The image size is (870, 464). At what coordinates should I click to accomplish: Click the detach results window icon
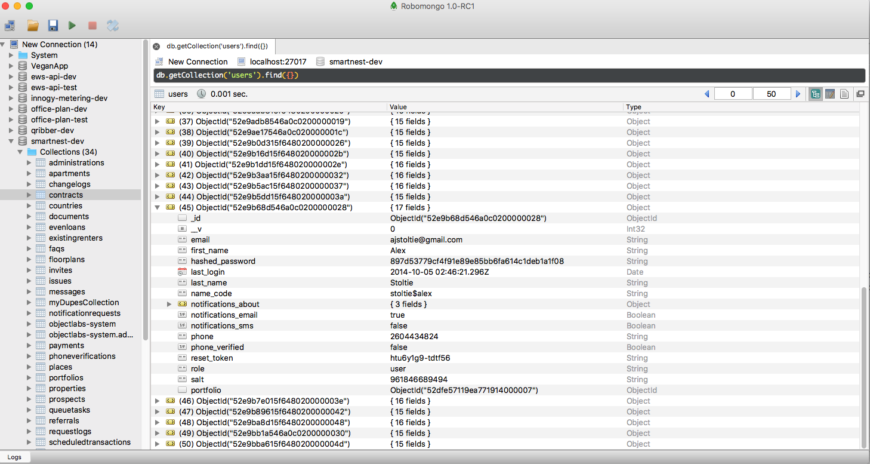coord(860,94)
